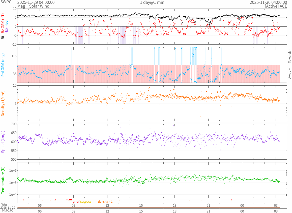Click the Temperature (K) axis label
The width and height of the screenshot is (292, 213).
click(3, 180)
